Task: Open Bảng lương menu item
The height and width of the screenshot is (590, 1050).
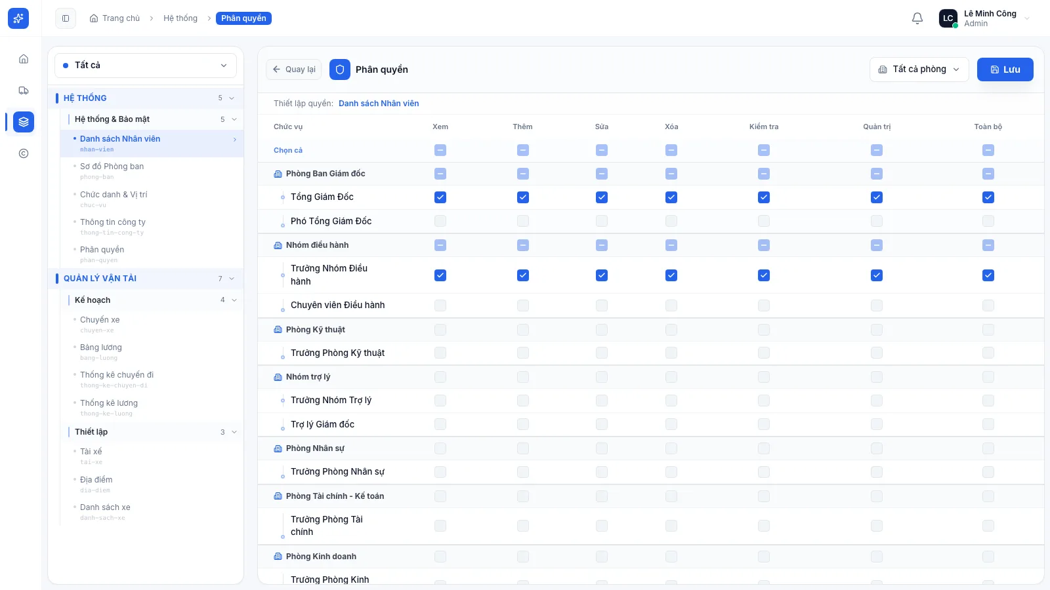Action: (x=152, y=351)
